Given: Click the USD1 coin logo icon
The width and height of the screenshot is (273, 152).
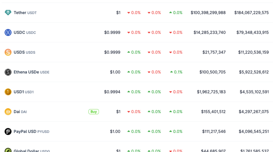Looking at the screenshot, I should [x=8, y=92].
